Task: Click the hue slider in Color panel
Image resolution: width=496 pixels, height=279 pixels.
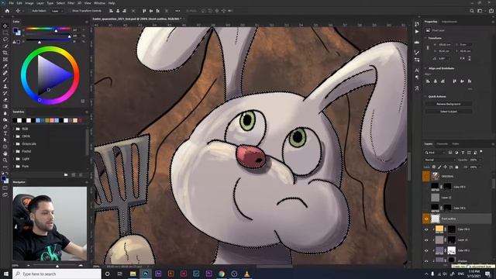Action: coord(48,29)
